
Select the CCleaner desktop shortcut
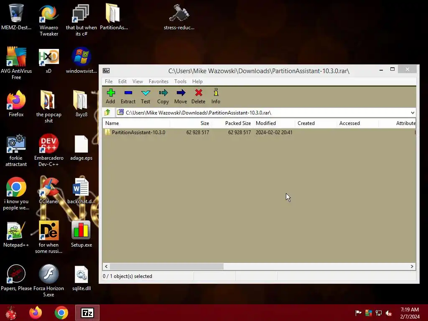pos(48,191)
